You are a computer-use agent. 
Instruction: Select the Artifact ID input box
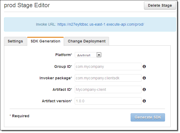[108, 89]
